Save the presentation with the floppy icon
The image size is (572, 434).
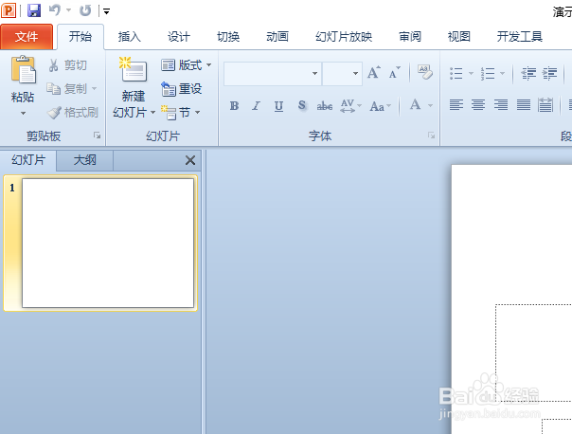(34, 10)
